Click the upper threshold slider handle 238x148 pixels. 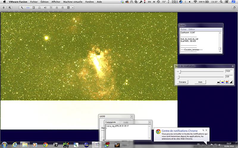coord(180,71)
